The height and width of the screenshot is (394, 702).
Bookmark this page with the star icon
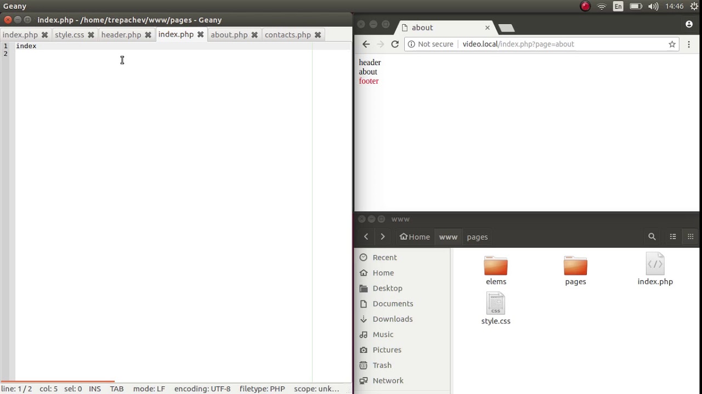pos(672,44)
